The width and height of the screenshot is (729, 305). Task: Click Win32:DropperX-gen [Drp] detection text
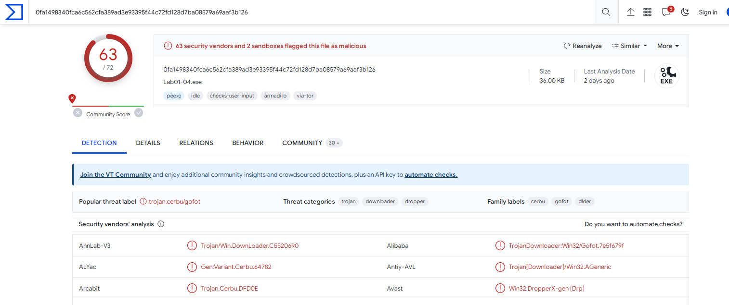pos(547,289)
